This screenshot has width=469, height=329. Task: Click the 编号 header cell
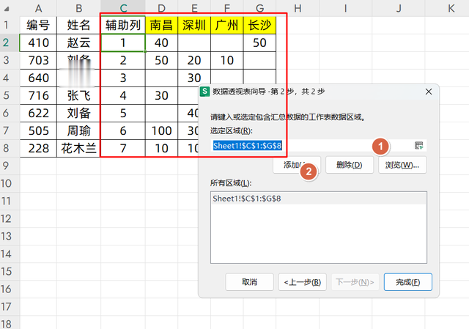pyautogui.click(x=38, y=25)
